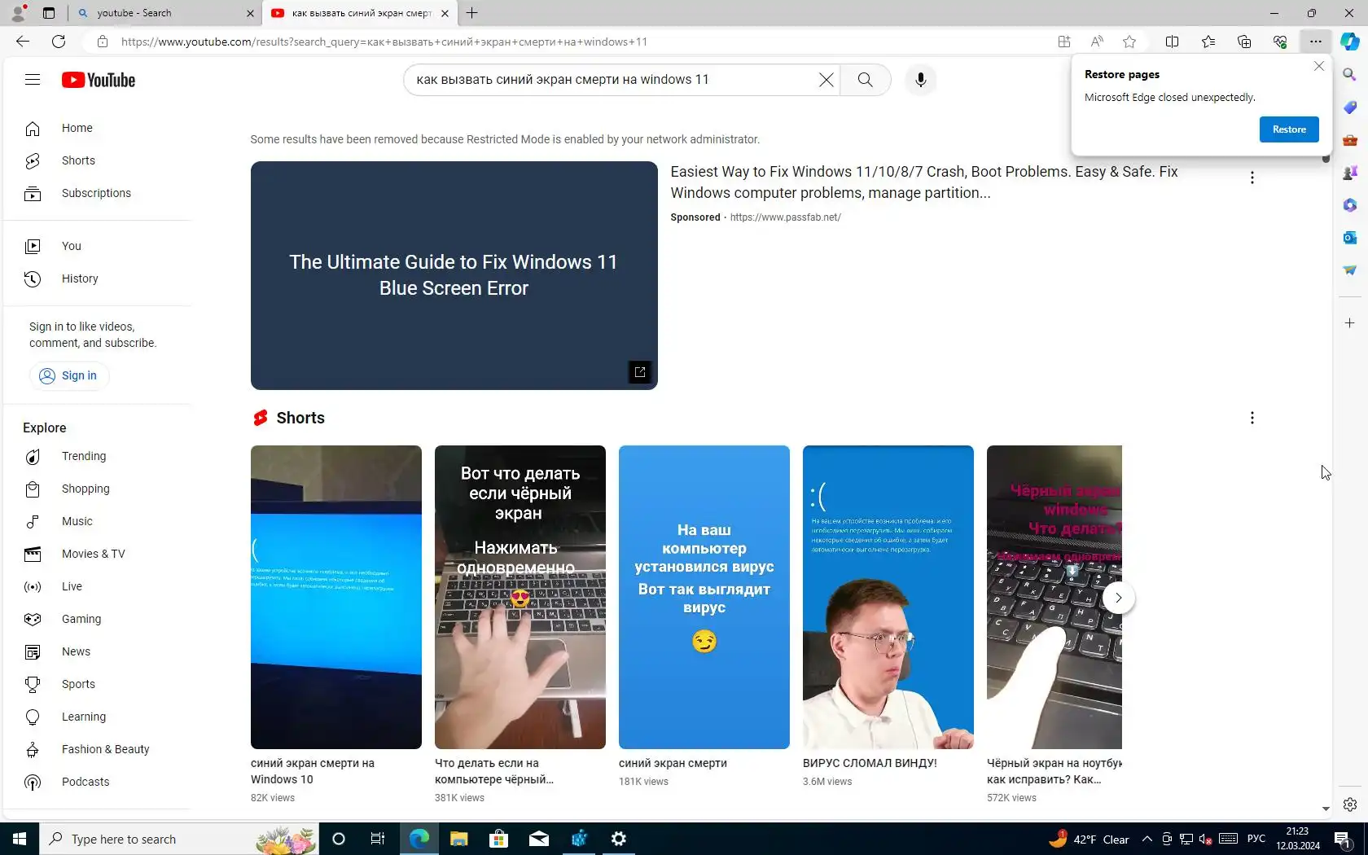Show next Shorts with the arrow
The image size is (1368, 855).
(1118, 598)
